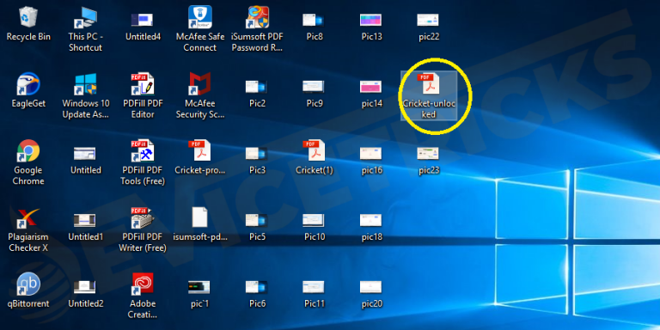This screenshot has width=660, height=330.
Task: Select the Untitled4 image file
Action: 142,20
